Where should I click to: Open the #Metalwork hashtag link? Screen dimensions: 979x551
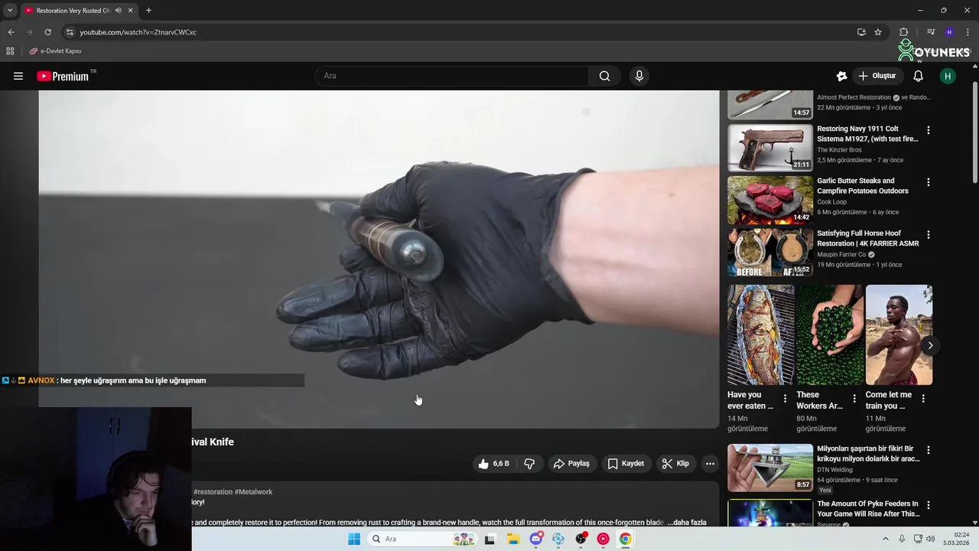click(x=253, y=492)
